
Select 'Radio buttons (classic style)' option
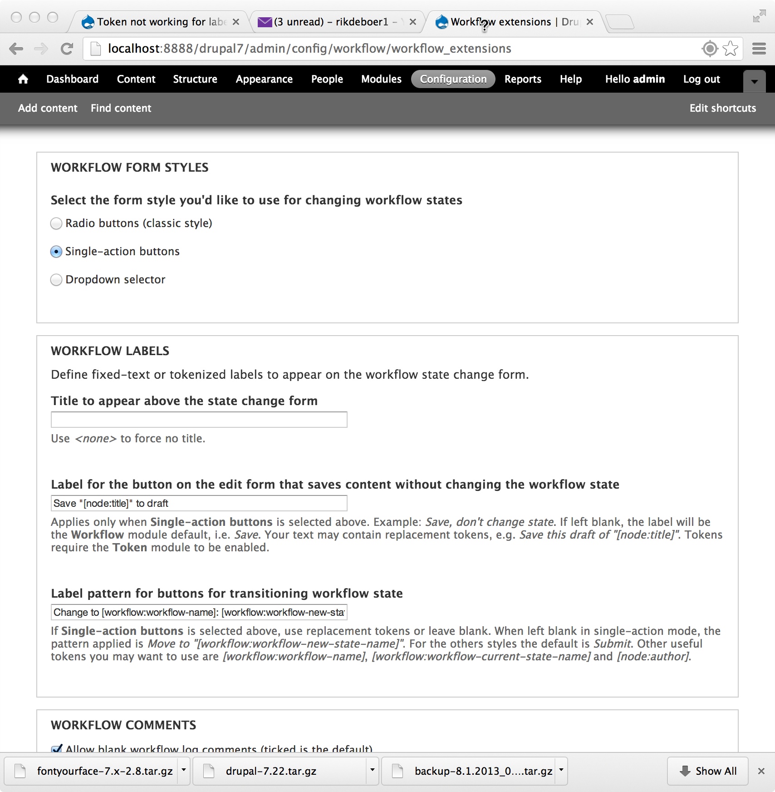pyautogui.click(x=56, y=223)
